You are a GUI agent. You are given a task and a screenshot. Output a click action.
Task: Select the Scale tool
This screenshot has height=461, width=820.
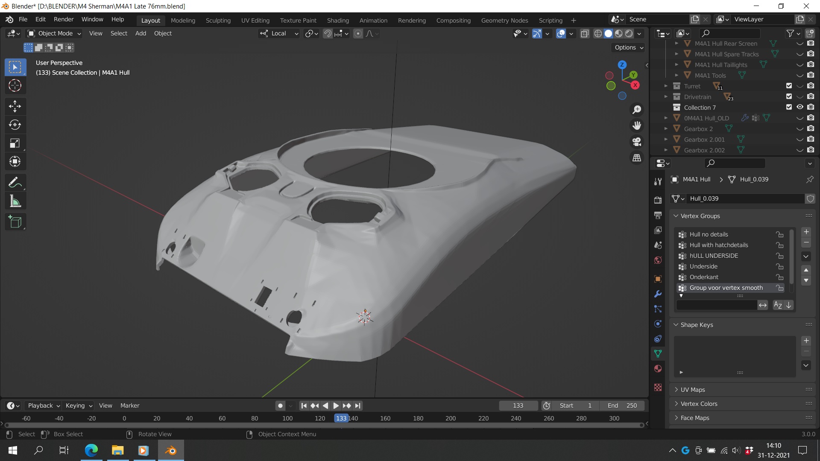[x=15, y=143]
